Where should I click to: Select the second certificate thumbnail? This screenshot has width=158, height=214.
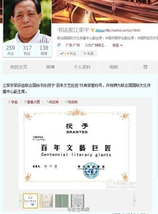pyautogui.click(x=46, y=201)
